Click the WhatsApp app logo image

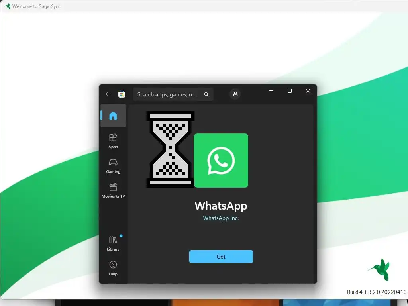click(x=221, y=161)
